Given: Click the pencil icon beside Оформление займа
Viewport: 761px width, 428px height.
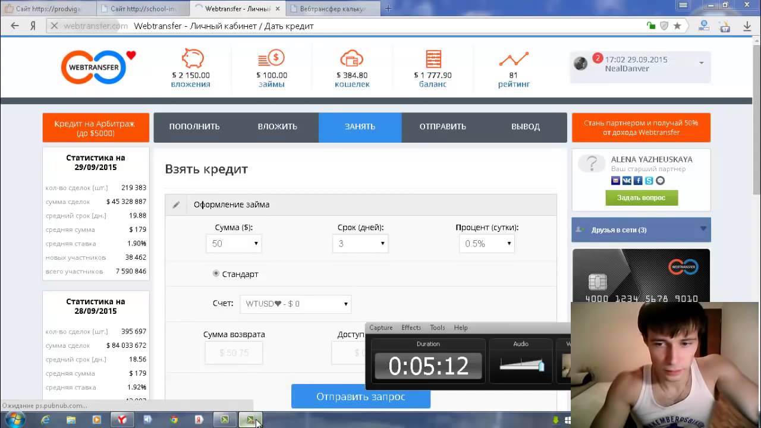Looking at the screenshot, I should (x=176, y=204).
